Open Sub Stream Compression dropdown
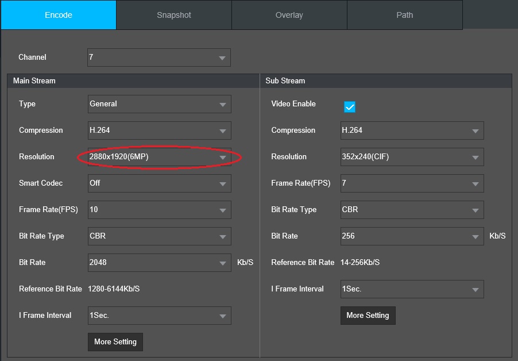The height and width of the screenshot is (361, 518). coord(412,130)
